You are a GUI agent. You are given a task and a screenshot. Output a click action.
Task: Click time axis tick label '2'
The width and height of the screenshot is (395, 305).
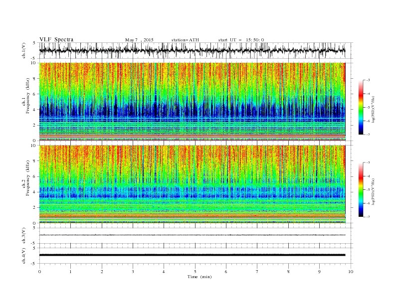pos(102,272)
